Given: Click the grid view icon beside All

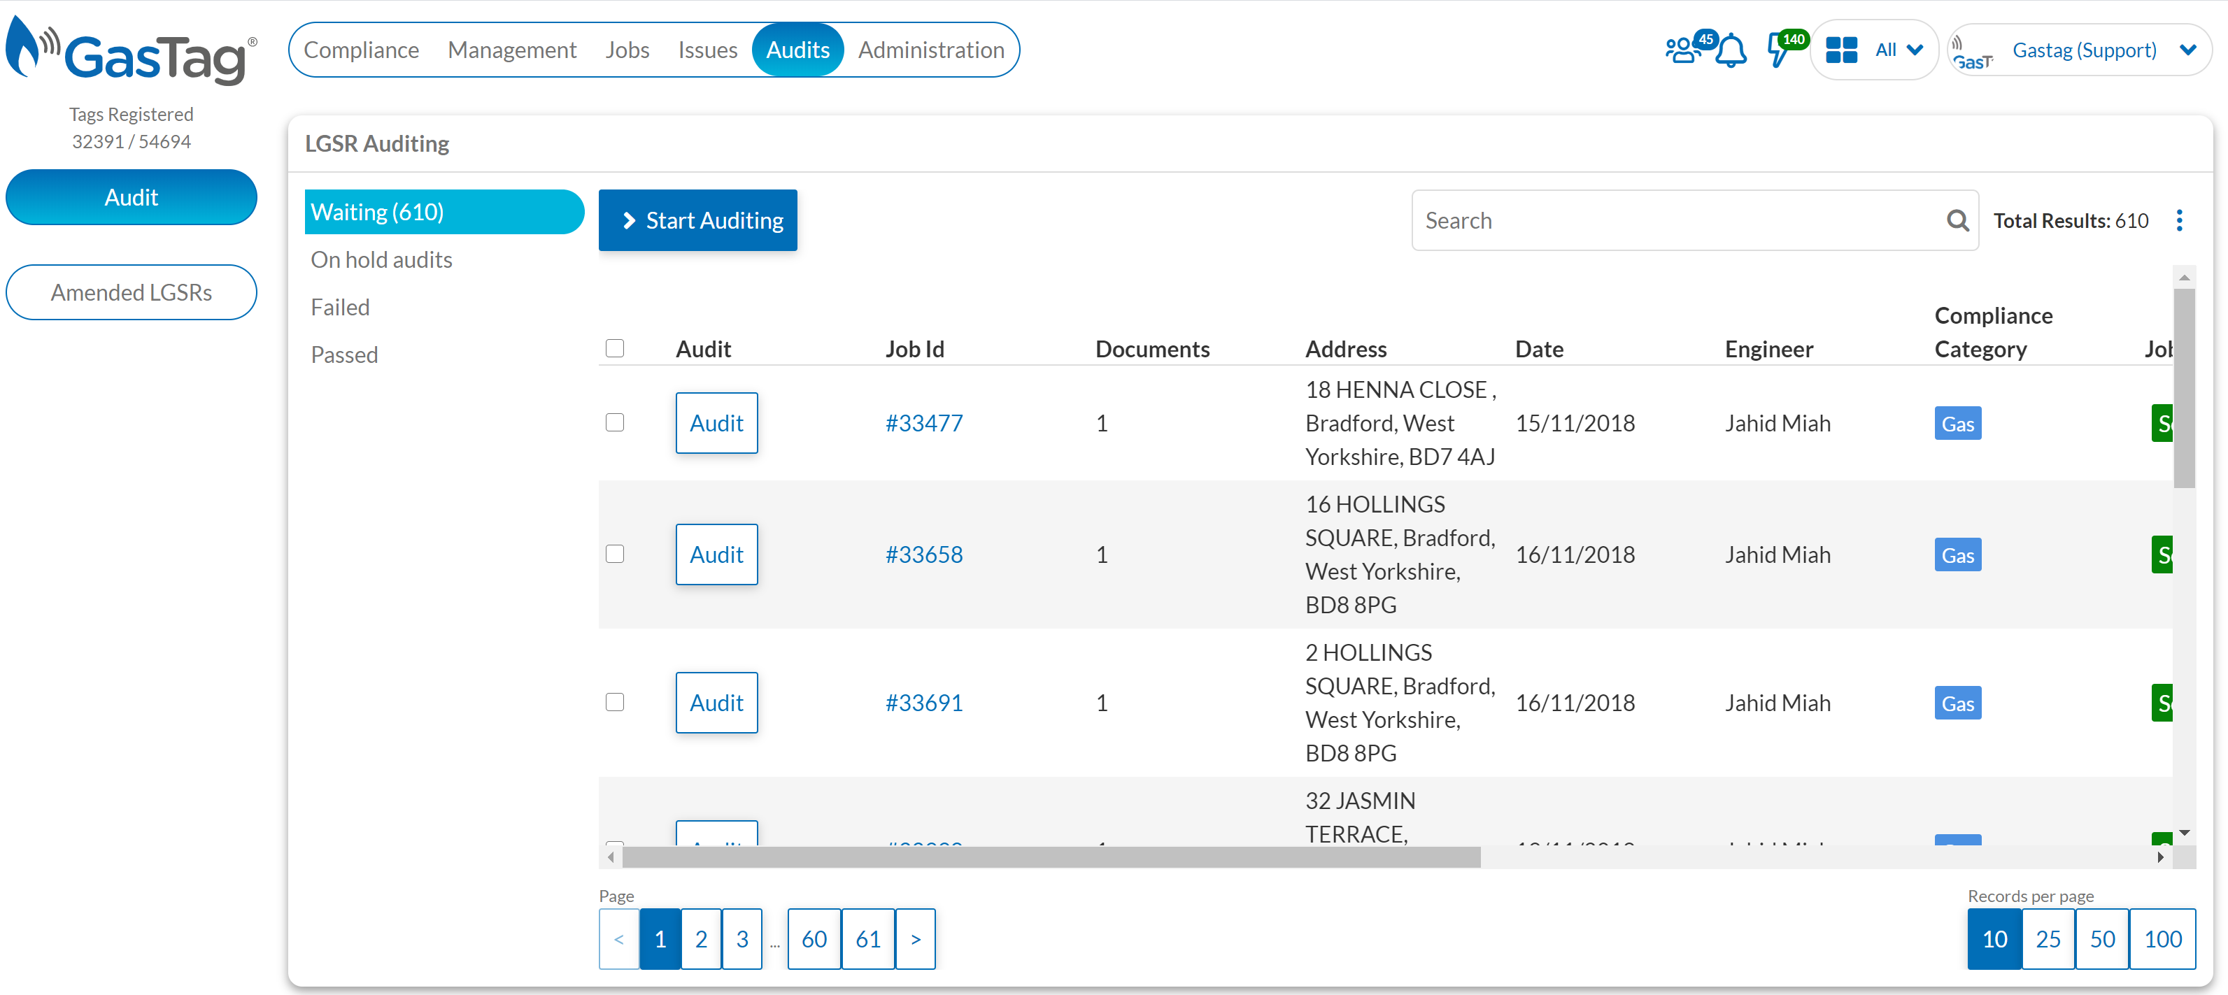Looking at the screenshot, I should coord(1841,50).
